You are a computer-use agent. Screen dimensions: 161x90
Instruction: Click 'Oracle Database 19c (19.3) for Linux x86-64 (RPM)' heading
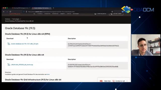[27, 34]
